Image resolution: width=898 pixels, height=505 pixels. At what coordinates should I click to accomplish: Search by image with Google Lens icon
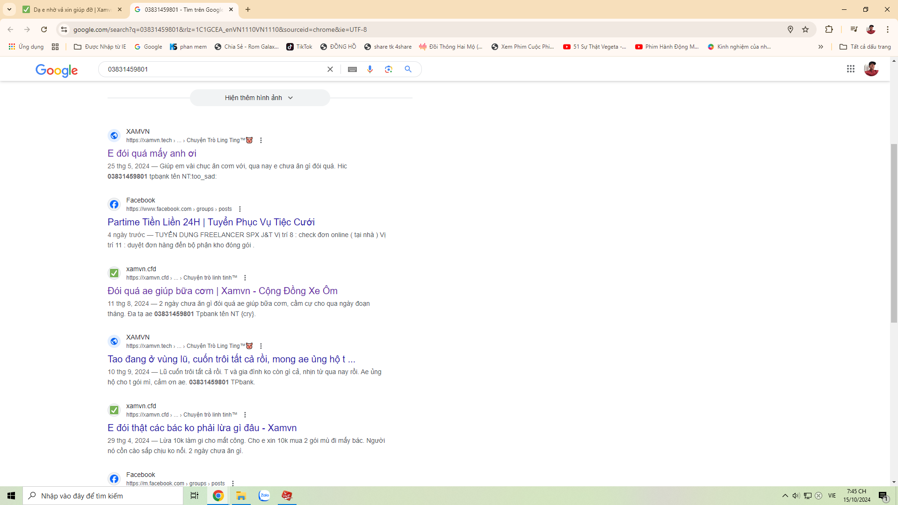click(389, 69)
